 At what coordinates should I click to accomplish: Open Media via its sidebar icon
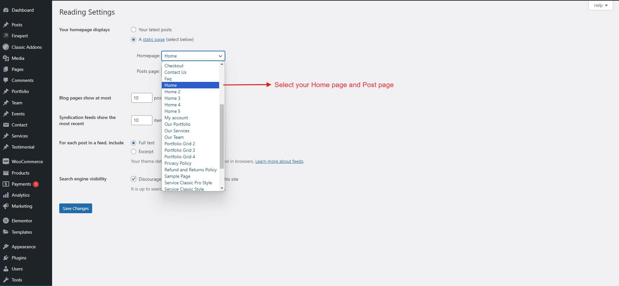(6, 58)
